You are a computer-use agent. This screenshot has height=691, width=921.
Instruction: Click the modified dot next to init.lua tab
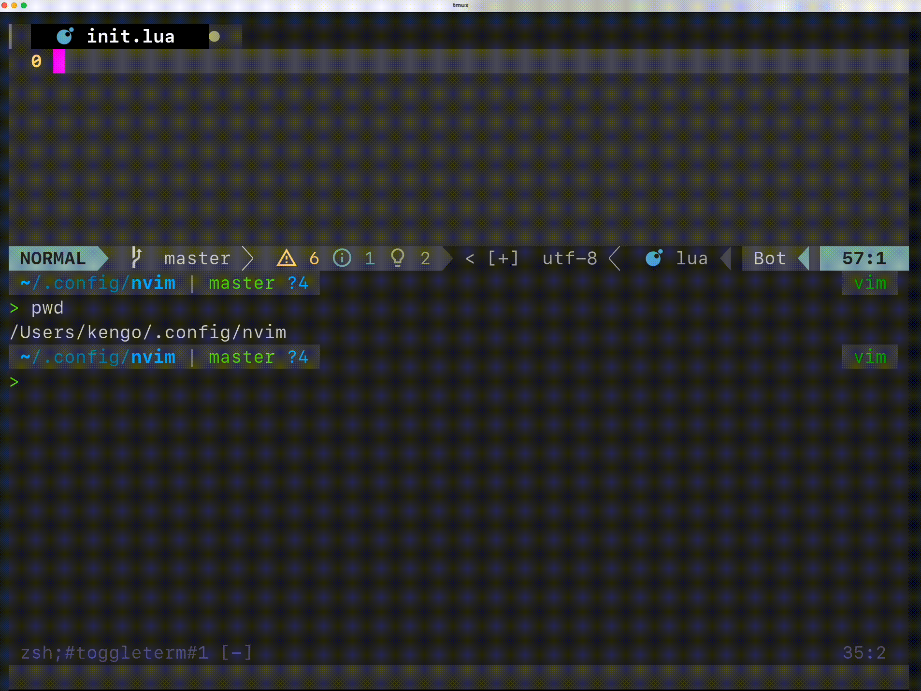pyautogui.click(x=215, y=37)
